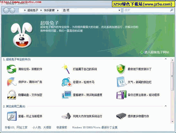
Task: Click the scrollbar up arrow
Action: point(172,60)
